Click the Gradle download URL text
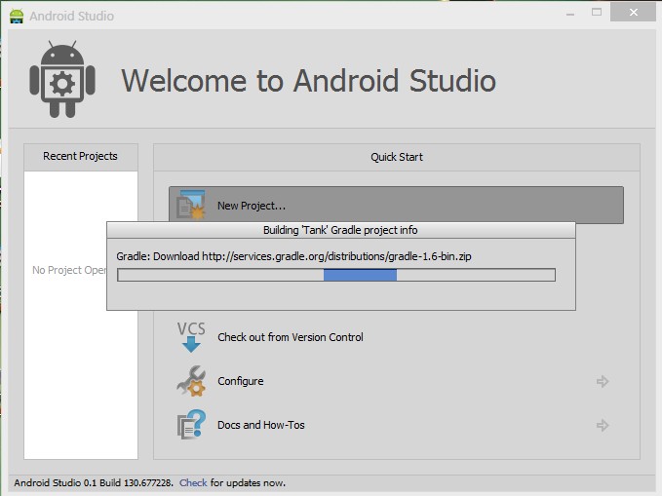662x496 pixels. click(336, 256)
